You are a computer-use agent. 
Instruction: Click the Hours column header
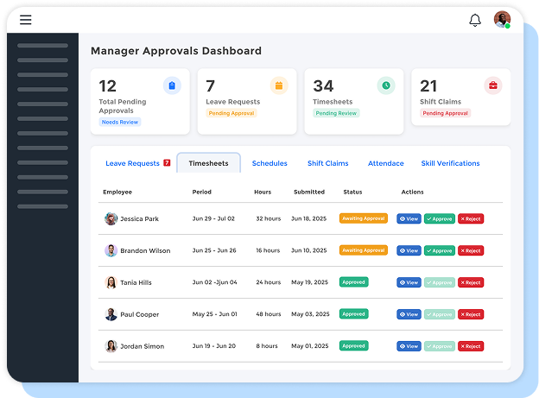click(263, 192)
